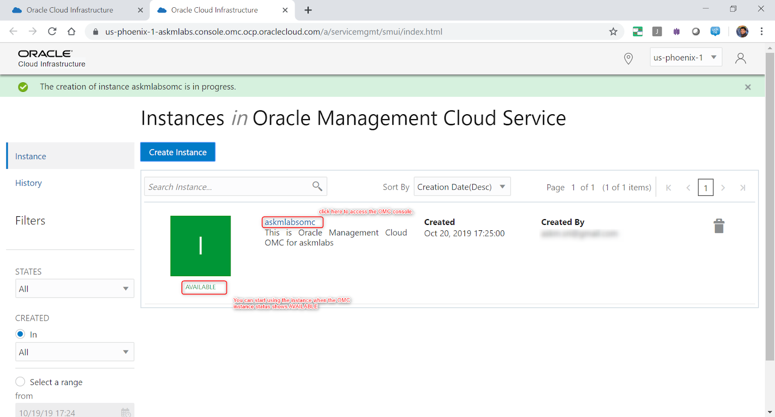Select the 'In' radio button under CREATED
The width and height of the screenshot is (775, 417).
click(x=20, y=334)
